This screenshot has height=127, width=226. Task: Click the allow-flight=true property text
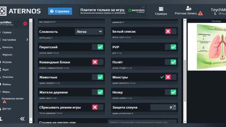(122, 68)
